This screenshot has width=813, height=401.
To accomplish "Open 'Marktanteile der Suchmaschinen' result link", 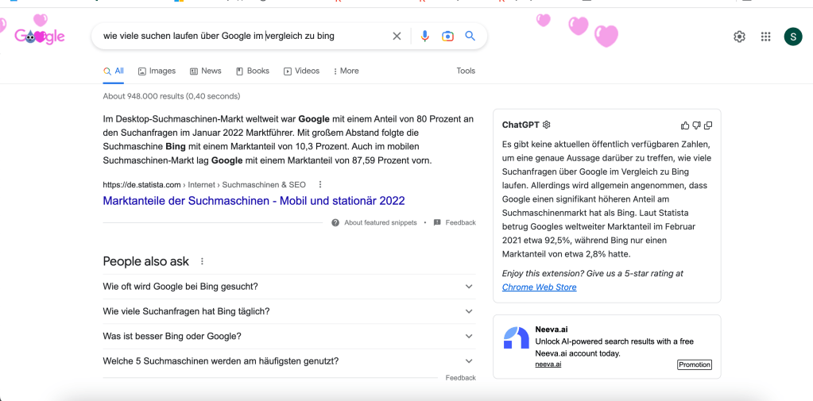I will click(x=254, y=200).
